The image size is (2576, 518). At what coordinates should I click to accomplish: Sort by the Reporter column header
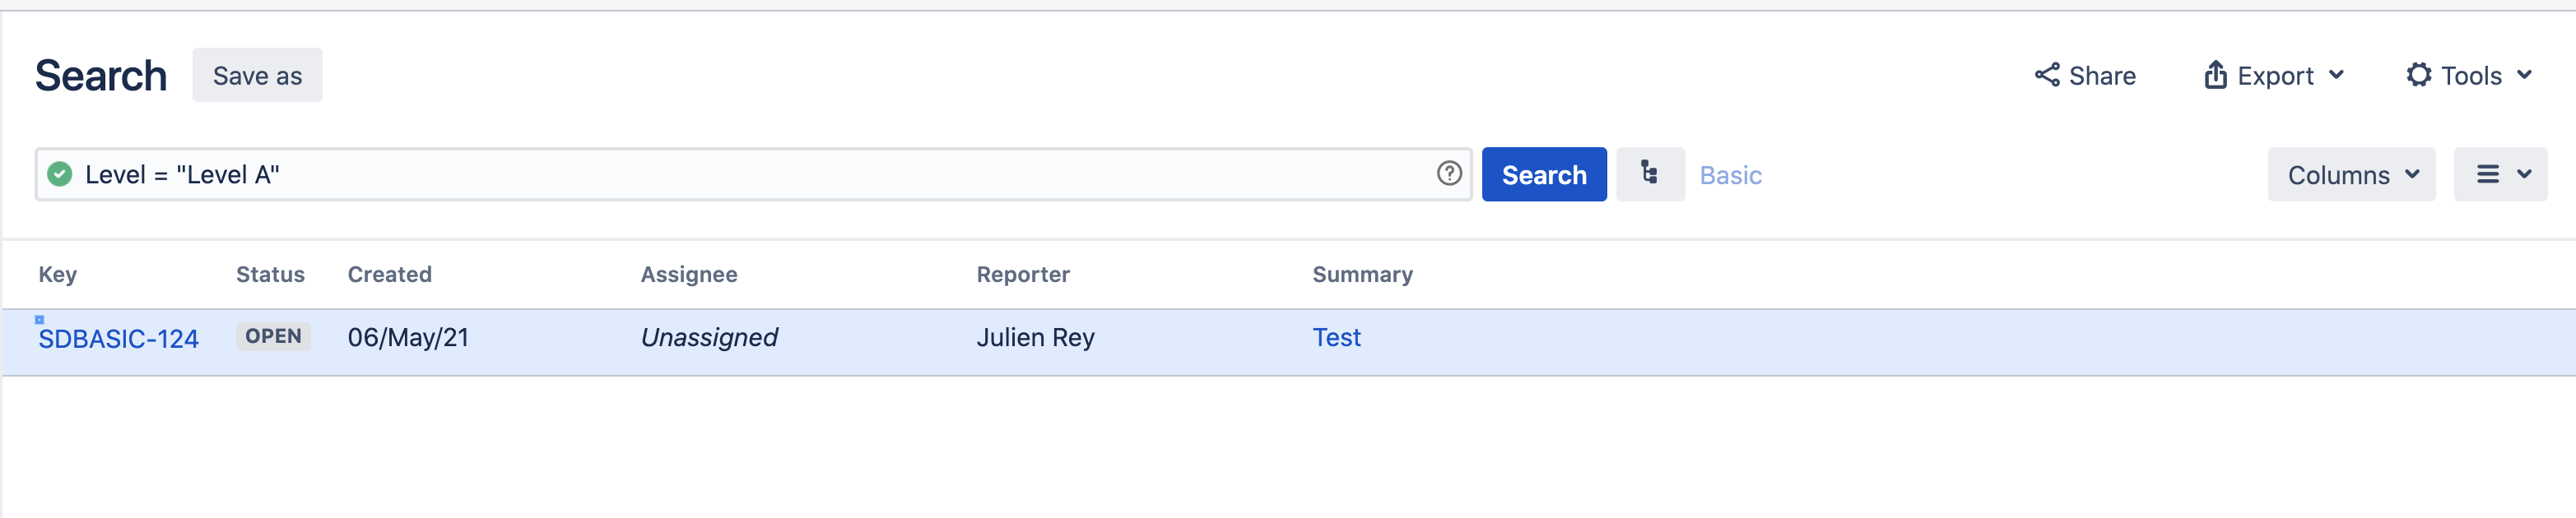(x=1022, y=274)
